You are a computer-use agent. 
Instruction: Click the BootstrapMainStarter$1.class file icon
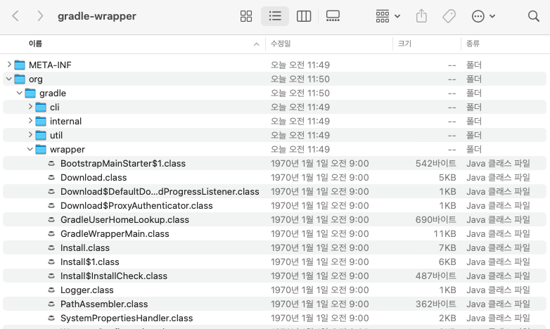point(51,163)
